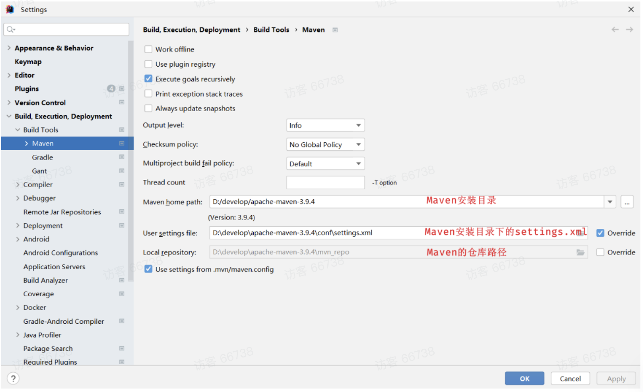Click the Thread count input field
This screenshot has width=643, height=392.
325,182
